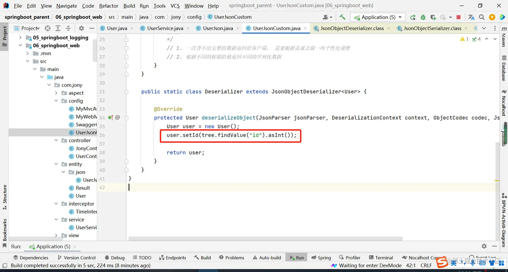
Task: Open the Navigate menu
Action: [x=67, y=6]
